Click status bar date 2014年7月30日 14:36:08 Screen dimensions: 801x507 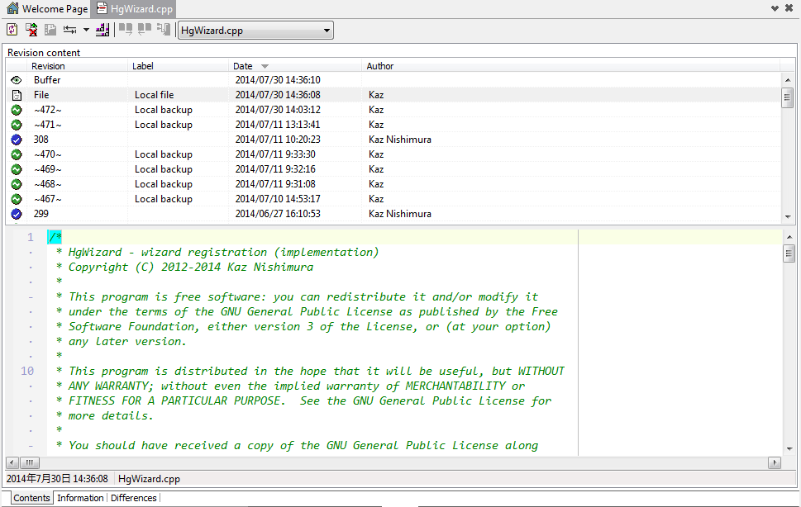pyautogui.click(x=57, y=478)
